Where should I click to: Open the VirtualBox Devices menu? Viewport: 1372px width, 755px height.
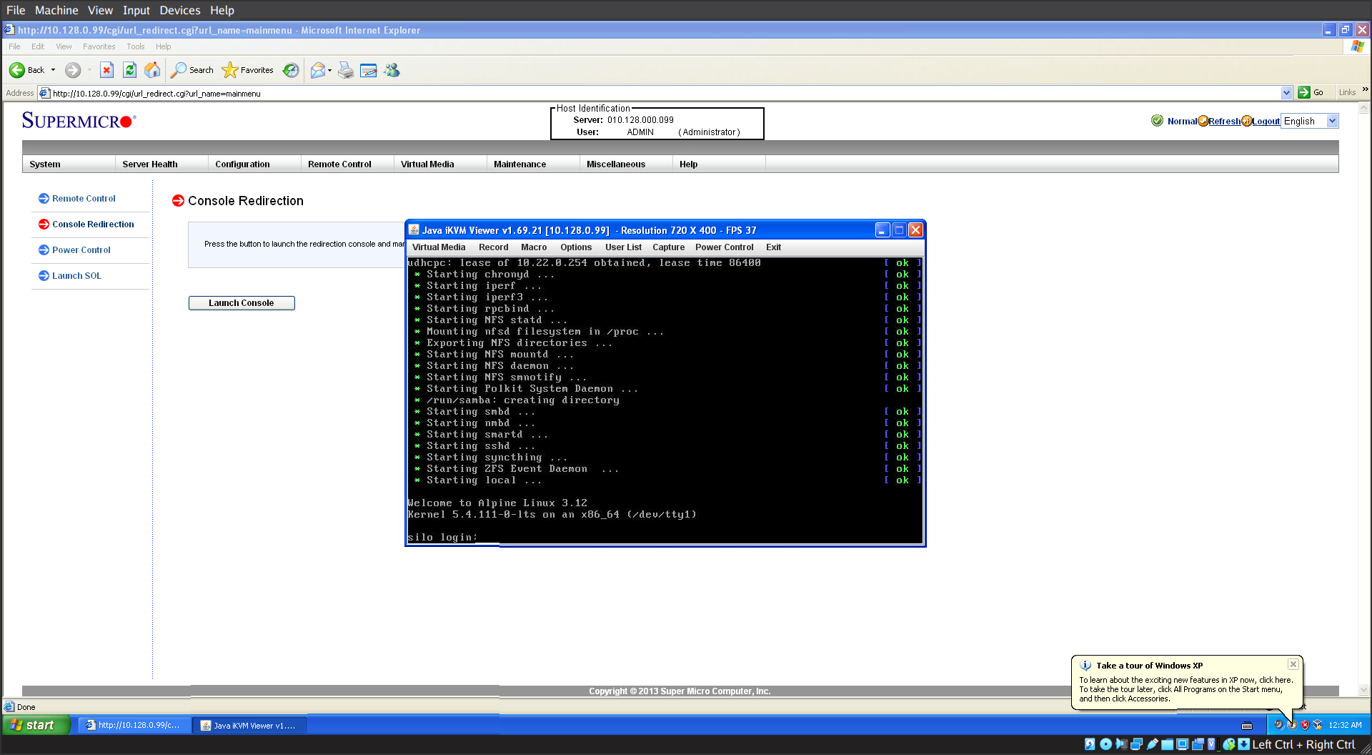(179, 10)
